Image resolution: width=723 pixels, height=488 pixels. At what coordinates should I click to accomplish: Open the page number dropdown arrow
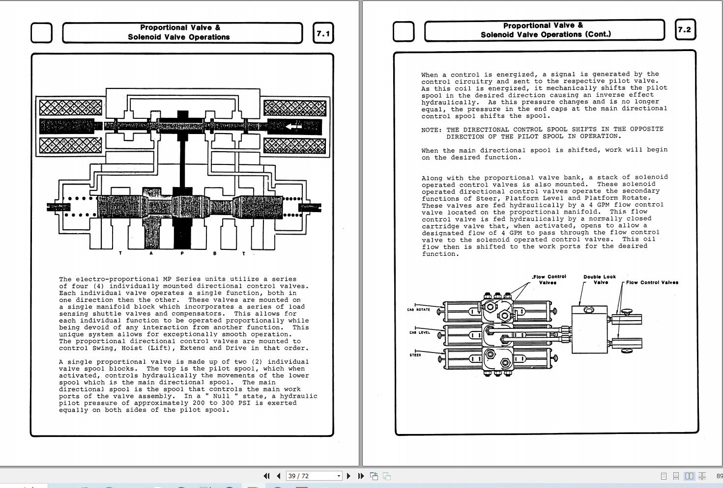[339, 476]
